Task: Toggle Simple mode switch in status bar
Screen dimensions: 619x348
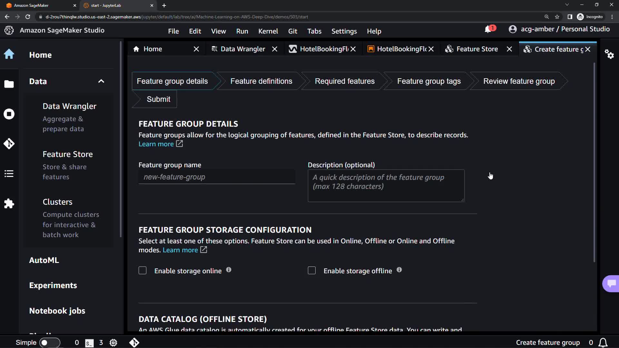Action: click(x=49, y=343)
